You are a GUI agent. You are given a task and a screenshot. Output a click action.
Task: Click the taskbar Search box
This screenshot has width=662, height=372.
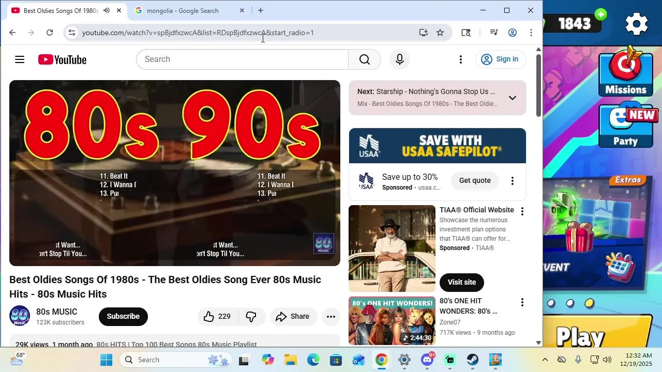coord(176,360)
